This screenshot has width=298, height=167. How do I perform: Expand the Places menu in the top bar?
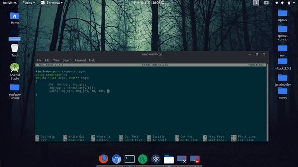28,3
